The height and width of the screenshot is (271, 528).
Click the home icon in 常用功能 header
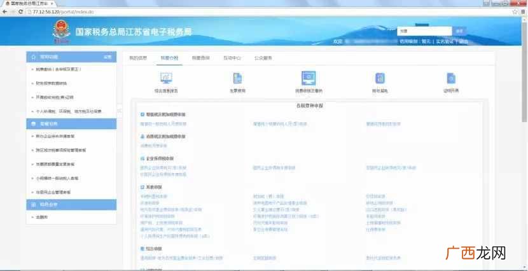pos(33,57)
